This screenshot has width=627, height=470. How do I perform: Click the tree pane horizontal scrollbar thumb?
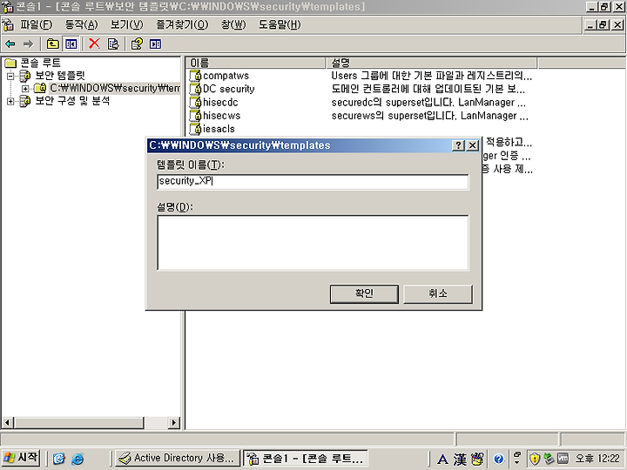coord(78,422)
